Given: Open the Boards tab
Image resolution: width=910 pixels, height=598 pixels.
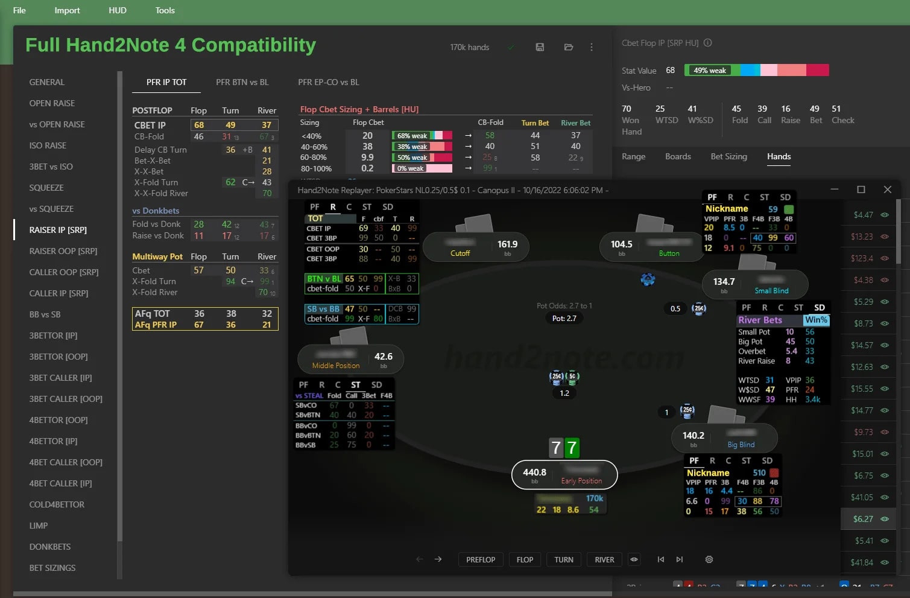Looking at the screenshot, I should 678,156.
